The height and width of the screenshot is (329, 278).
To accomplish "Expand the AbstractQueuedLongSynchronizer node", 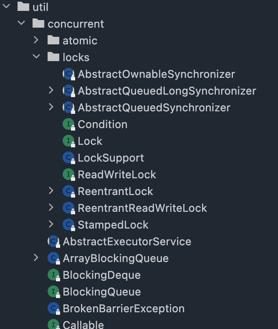I will click(x=51, y=90).
